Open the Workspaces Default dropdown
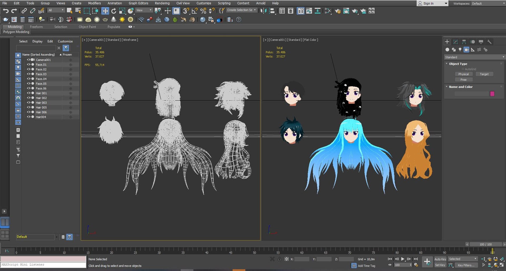Screen dimensions: 506x271 488,3
